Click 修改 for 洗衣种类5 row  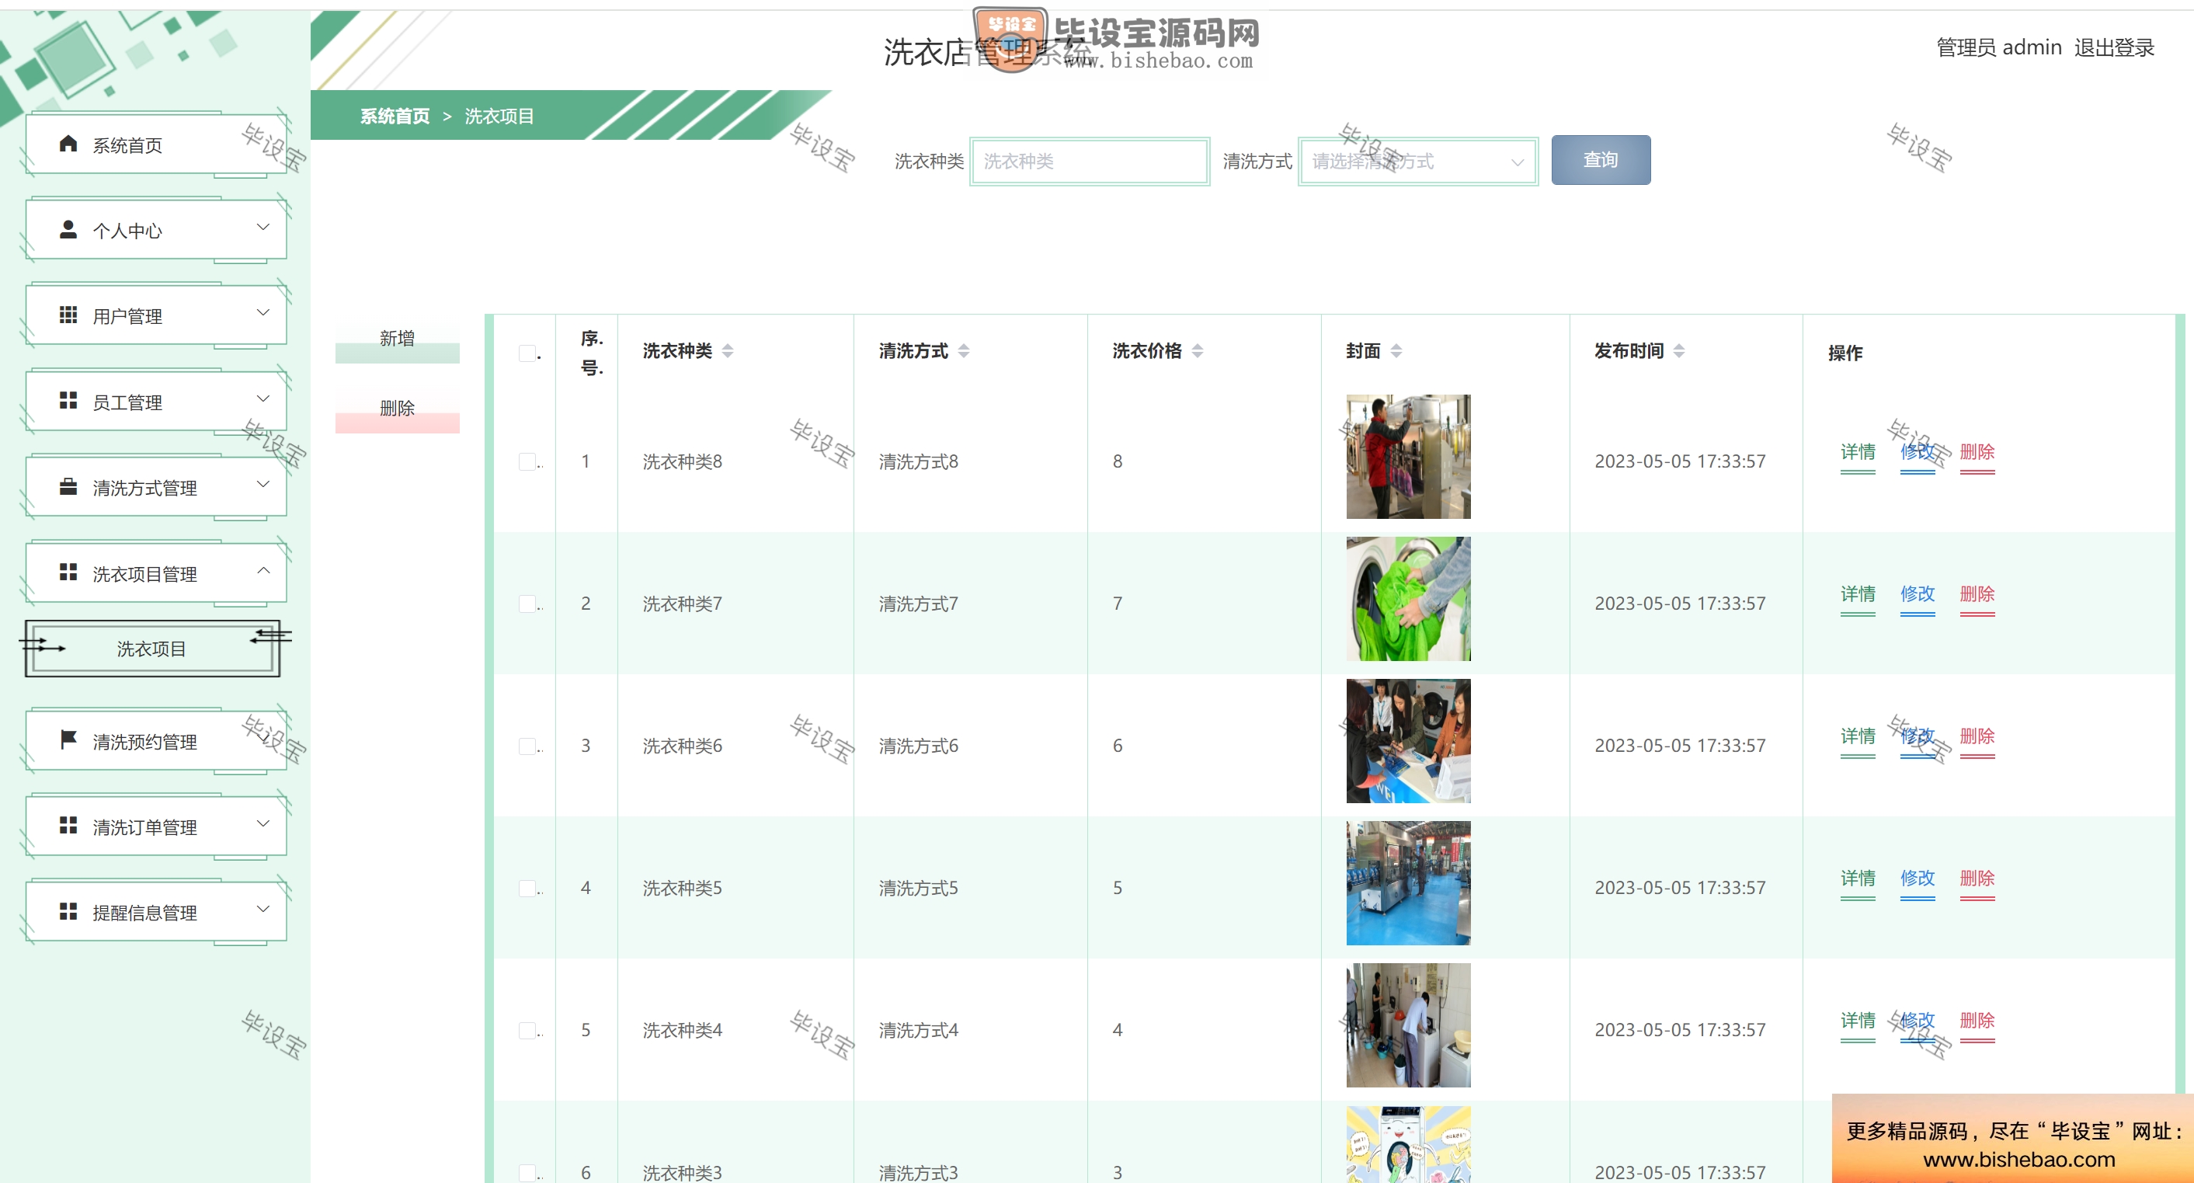pyautogui.click(x=1918, y=879)
